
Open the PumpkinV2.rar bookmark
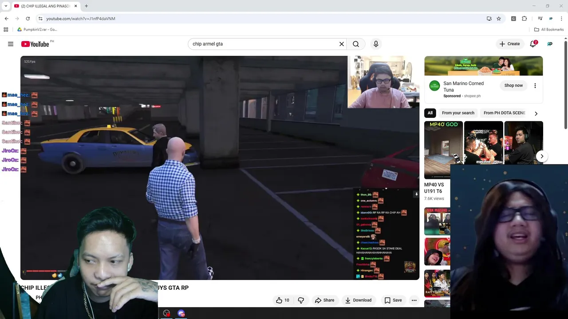point(37,30)
